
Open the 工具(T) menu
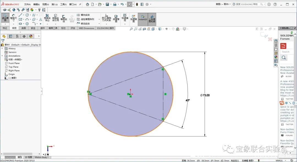point(64,4)
